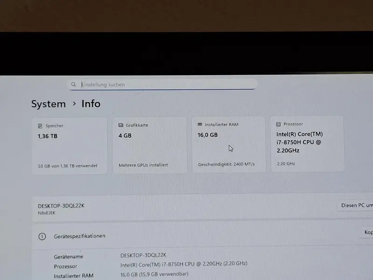Viewport: 373px width, 280px height.
Task: Go back to System breadcrumb
Action: 48,104
